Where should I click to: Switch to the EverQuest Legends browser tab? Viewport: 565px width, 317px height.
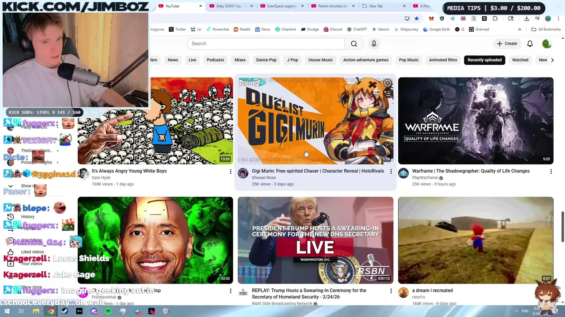[281, 6]
